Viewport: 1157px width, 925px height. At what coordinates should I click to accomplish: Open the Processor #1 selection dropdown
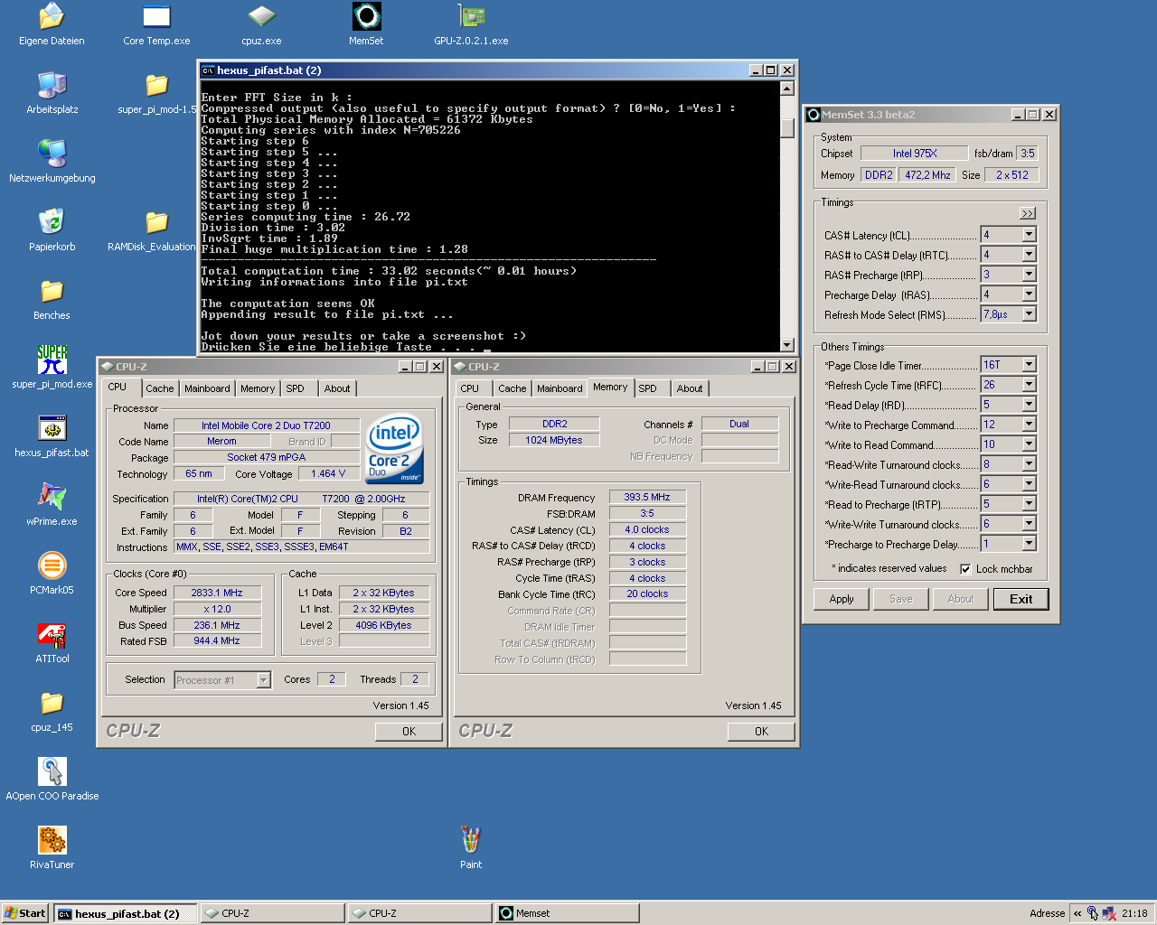pyautogui.click(x=263, y=680)
